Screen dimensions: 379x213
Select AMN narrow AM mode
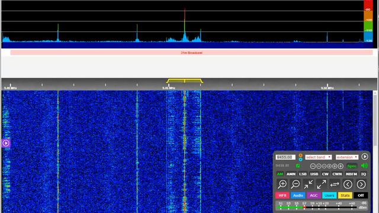[x=291, y=174]
